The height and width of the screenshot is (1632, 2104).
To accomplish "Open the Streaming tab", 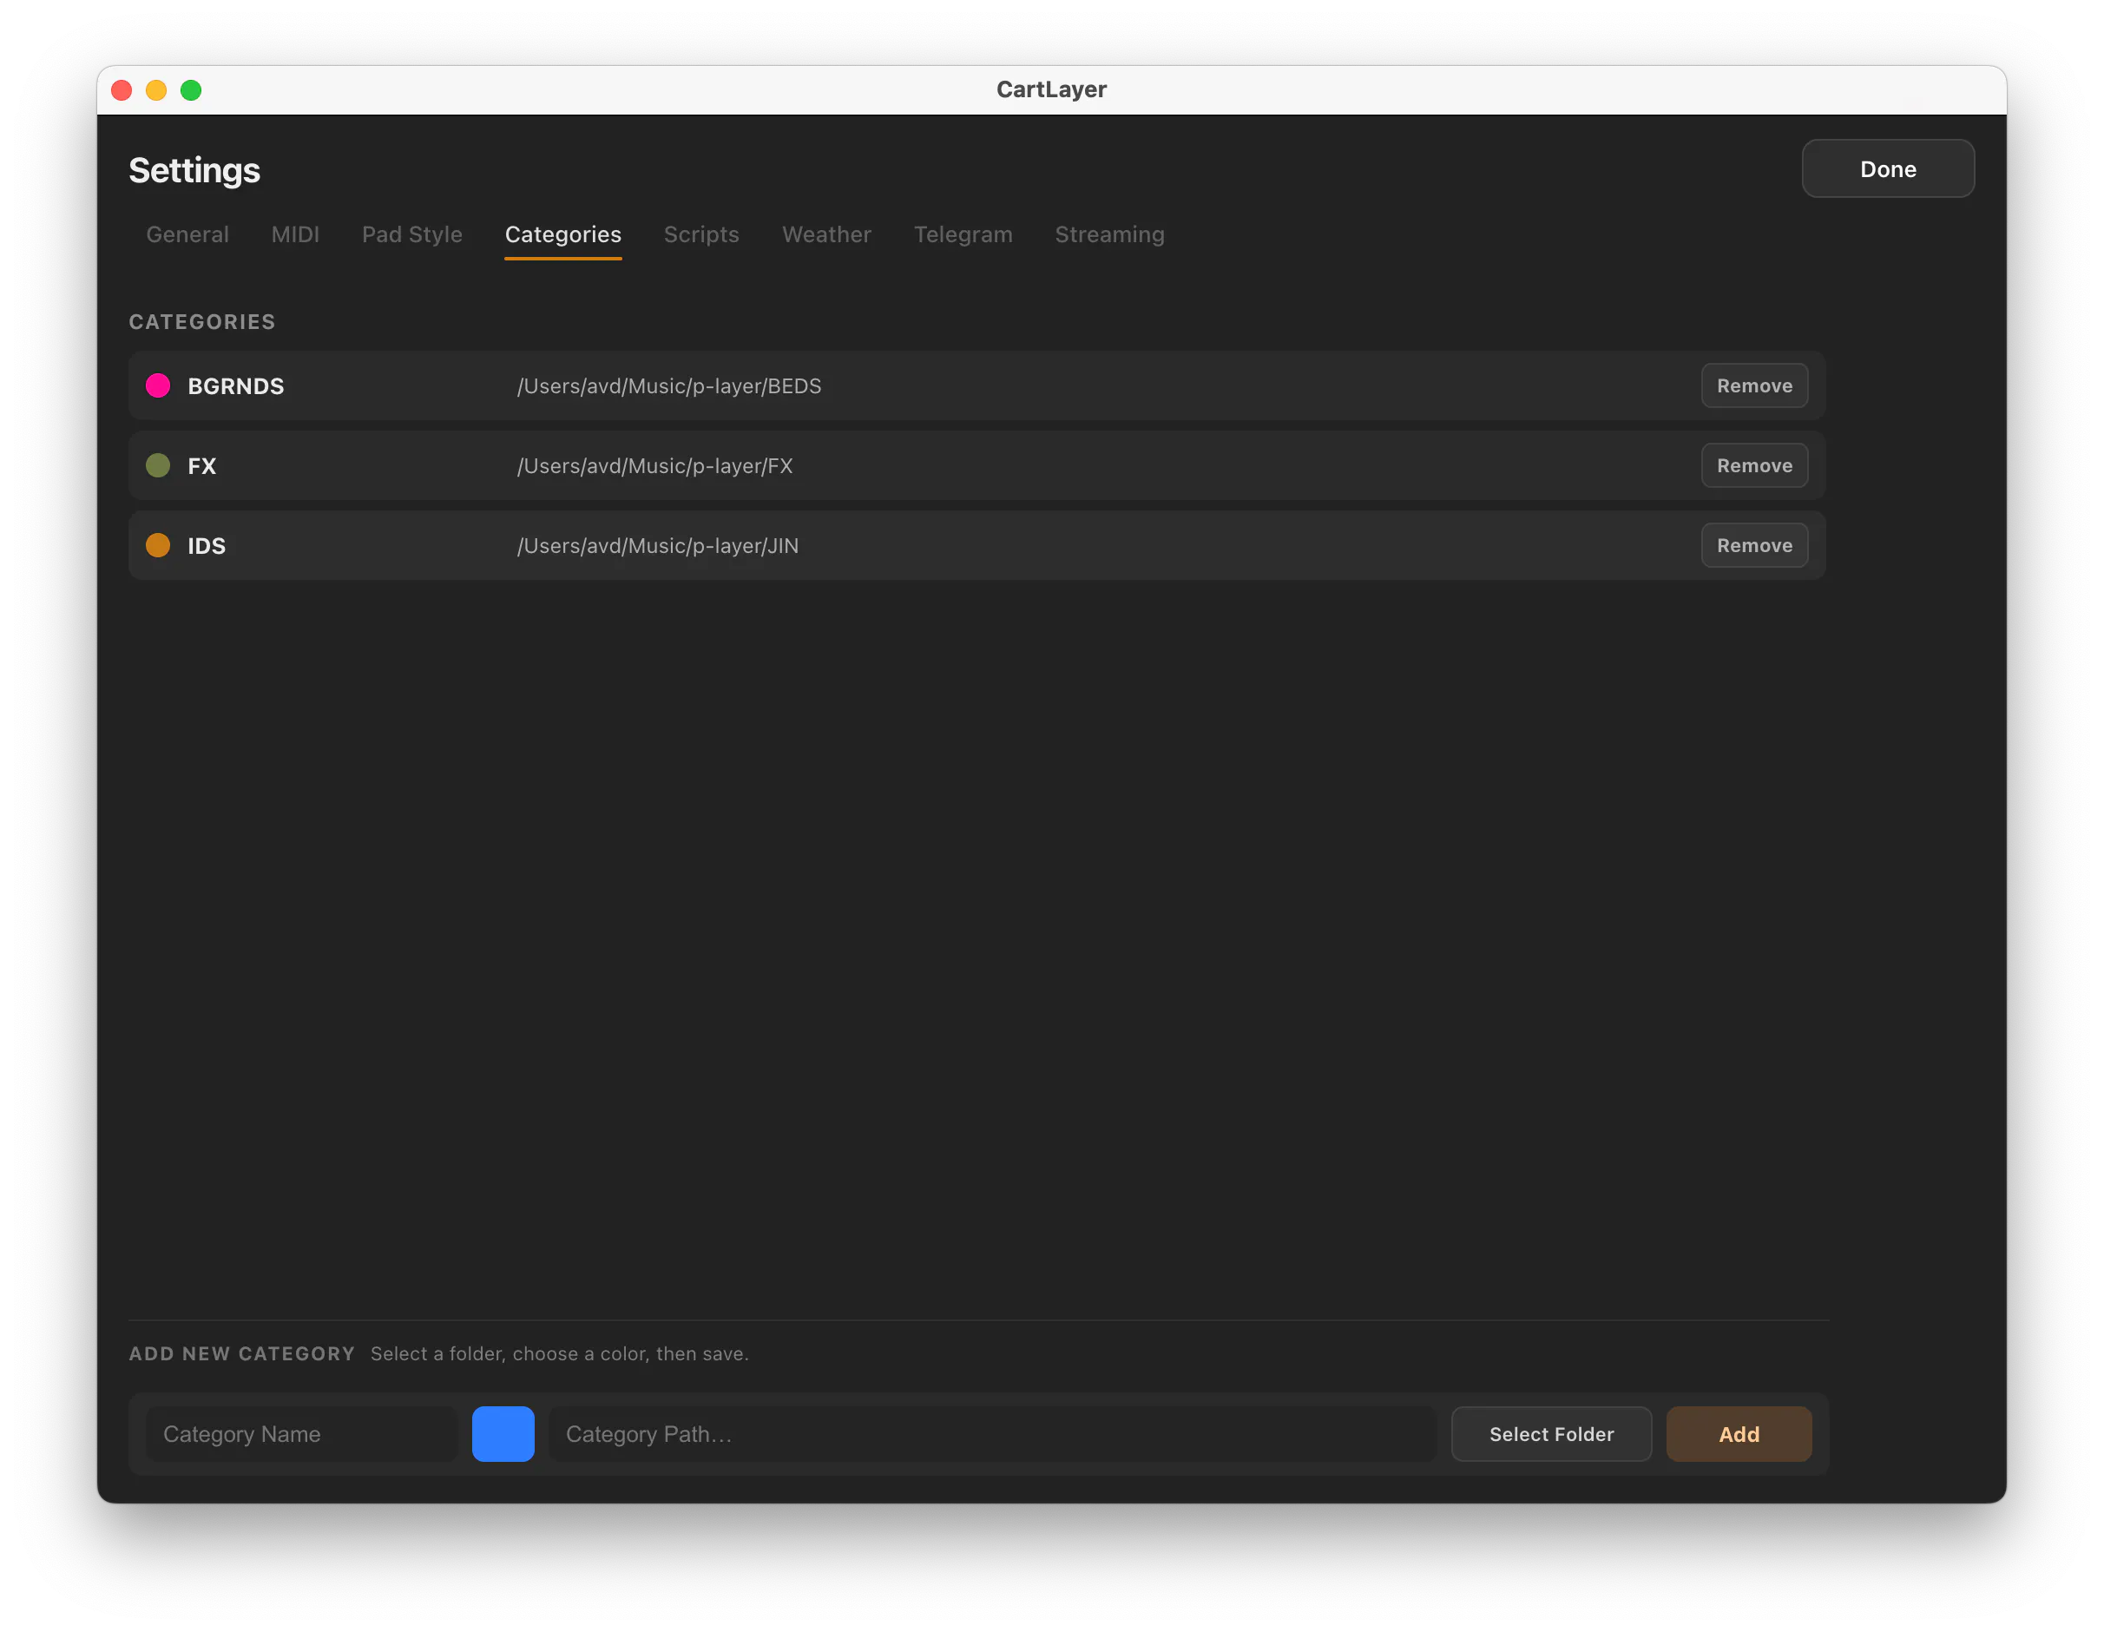I will coord(1108,234).
